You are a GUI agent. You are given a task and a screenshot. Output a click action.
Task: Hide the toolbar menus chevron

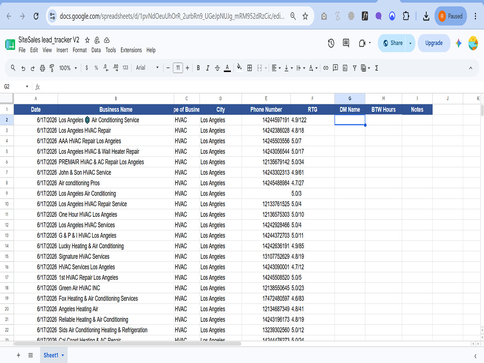tap(470, 68)
